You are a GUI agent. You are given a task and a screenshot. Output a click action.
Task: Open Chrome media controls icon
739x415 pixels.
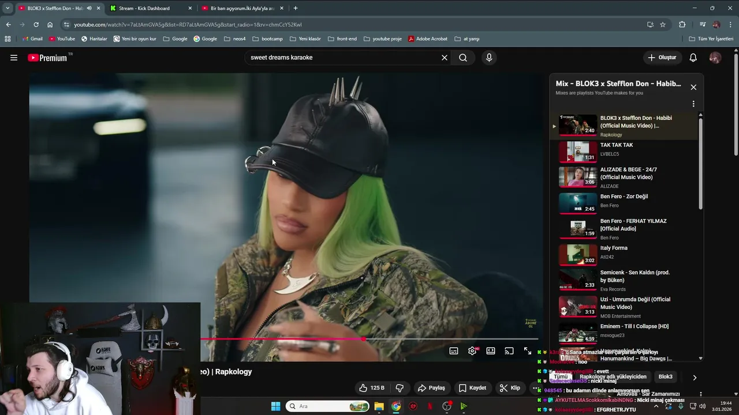(x=703, y=25)
